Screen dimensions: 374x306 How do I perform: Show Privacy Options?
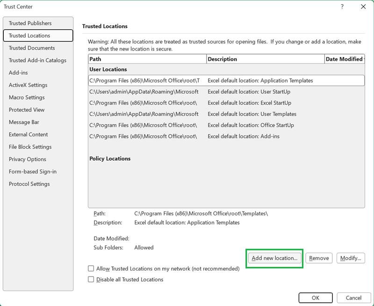[38, 159]
